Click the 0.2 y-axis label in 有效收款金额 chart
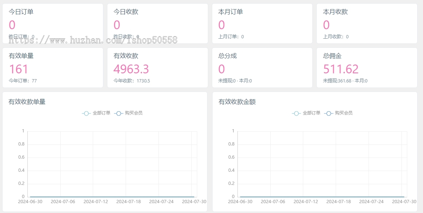423x213 pixels. tap(232, 184)
